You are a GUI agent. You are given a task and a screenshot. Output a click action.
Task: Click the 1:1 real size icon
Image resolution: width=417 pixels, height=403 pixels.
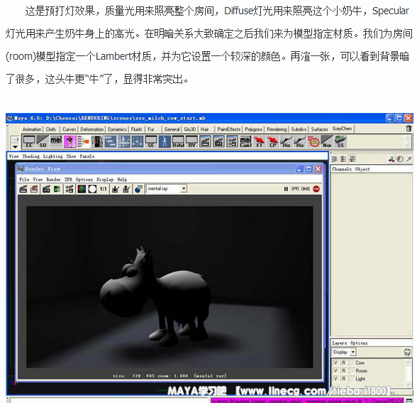coord(104,189)
